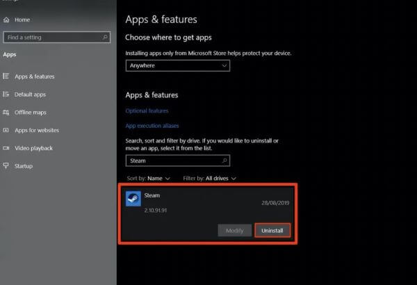This screenshot has width=417, height=285.
Task: Click the Steam version number 2.10.91.91
Action: 156,210
